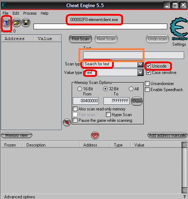Click the 000002F0-elementclient.exe process label
This screenshot has width=188, height=199.
[94, 20]
